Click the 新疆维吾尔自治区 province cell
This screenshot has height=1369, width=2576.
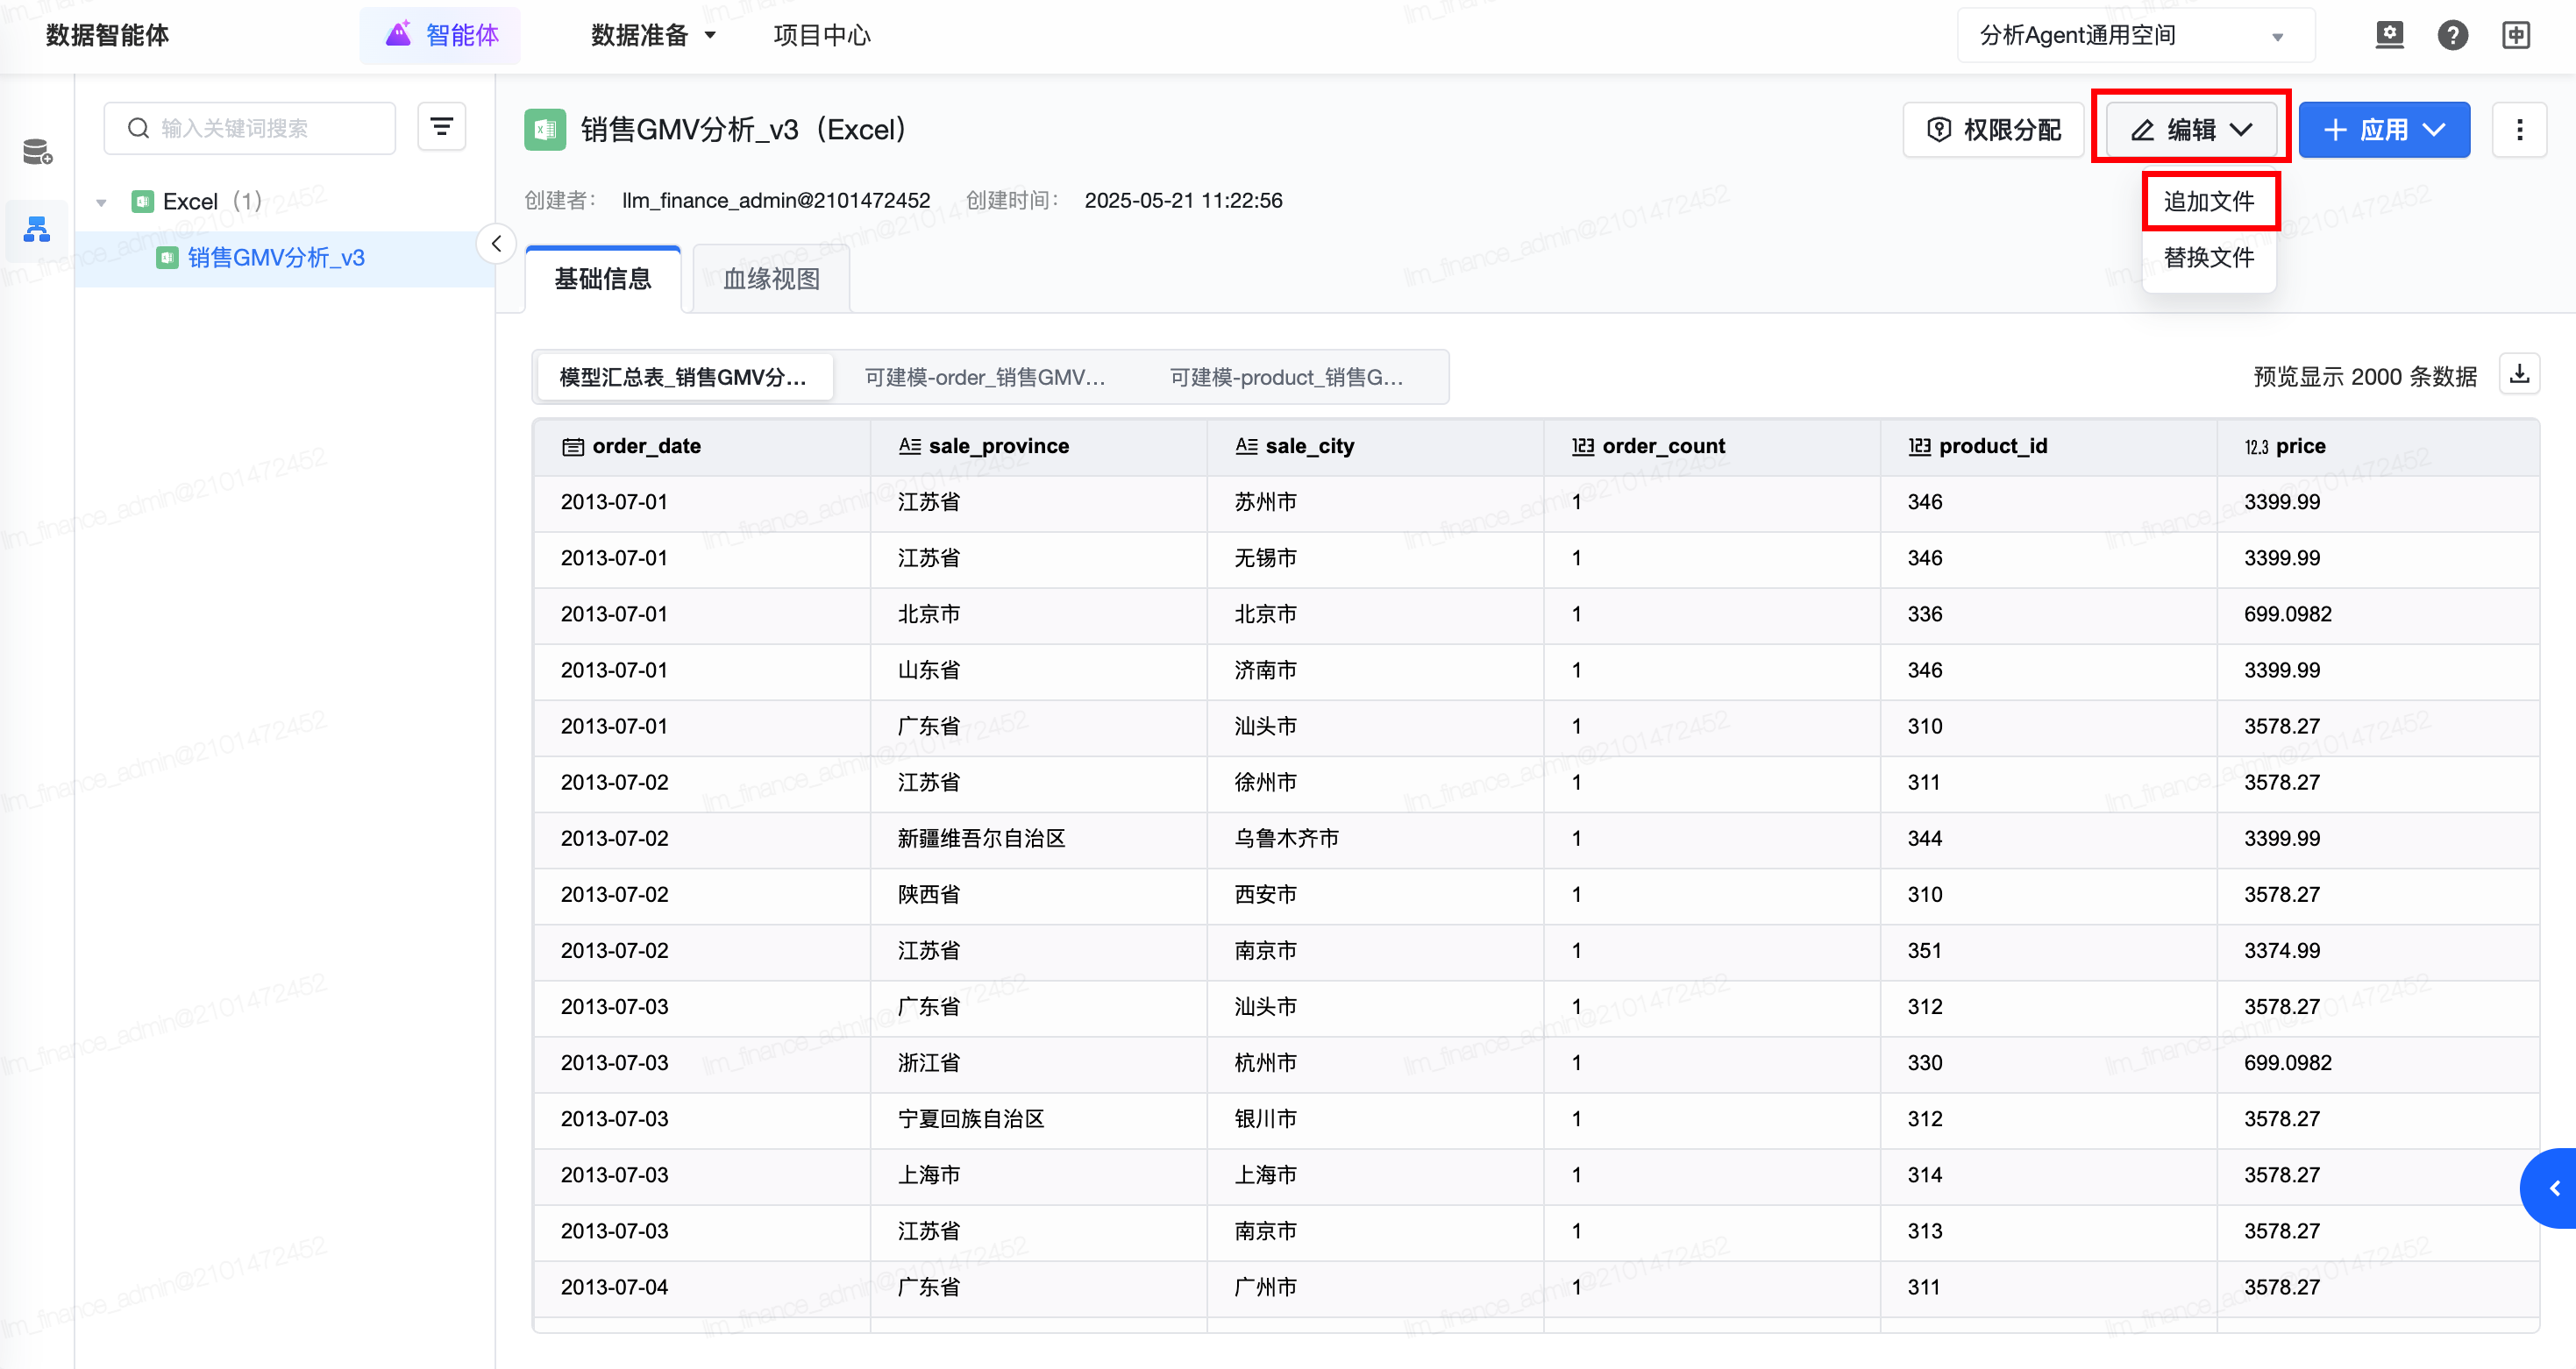pos(1038,840)
